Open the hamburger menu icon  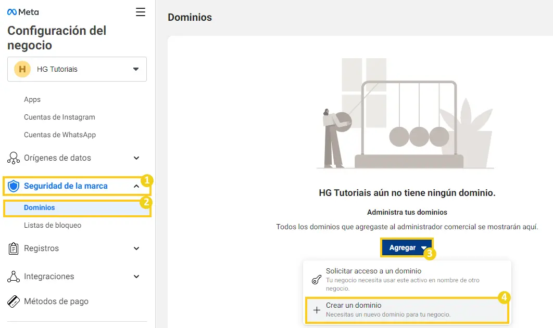click(x=141, y=12)
